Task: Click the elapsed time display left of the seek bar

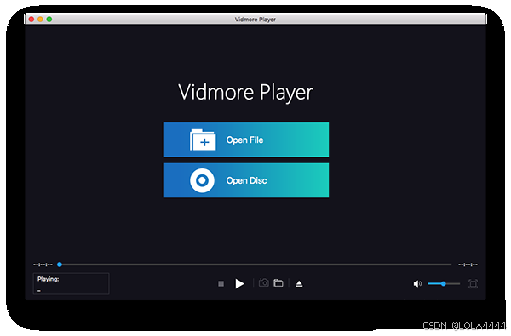Action: pos(43,265)
